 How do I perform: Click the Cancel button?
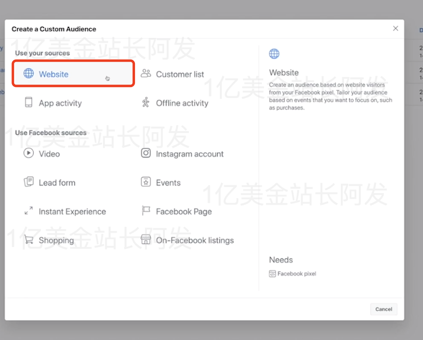(383, 309)
